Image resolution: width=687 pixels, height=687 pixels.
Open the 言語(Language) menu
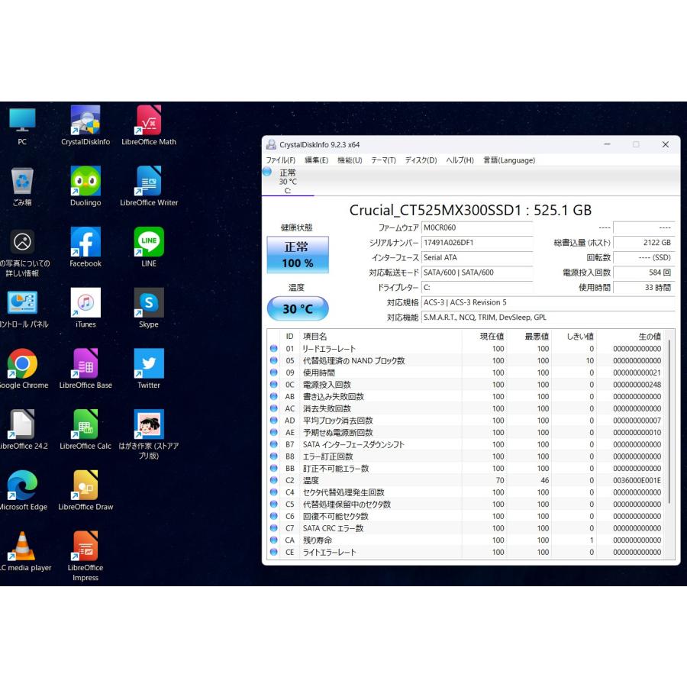tap(509, 160)
